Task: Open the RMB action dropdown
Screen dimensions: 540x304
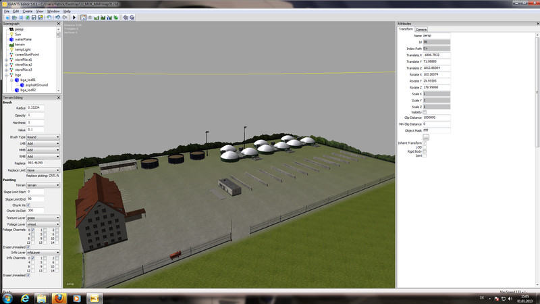Action: click(43, 157)
